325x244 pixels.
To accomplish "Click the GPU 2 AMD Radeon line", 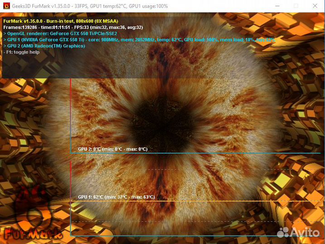I will click(x=44, y=46).
